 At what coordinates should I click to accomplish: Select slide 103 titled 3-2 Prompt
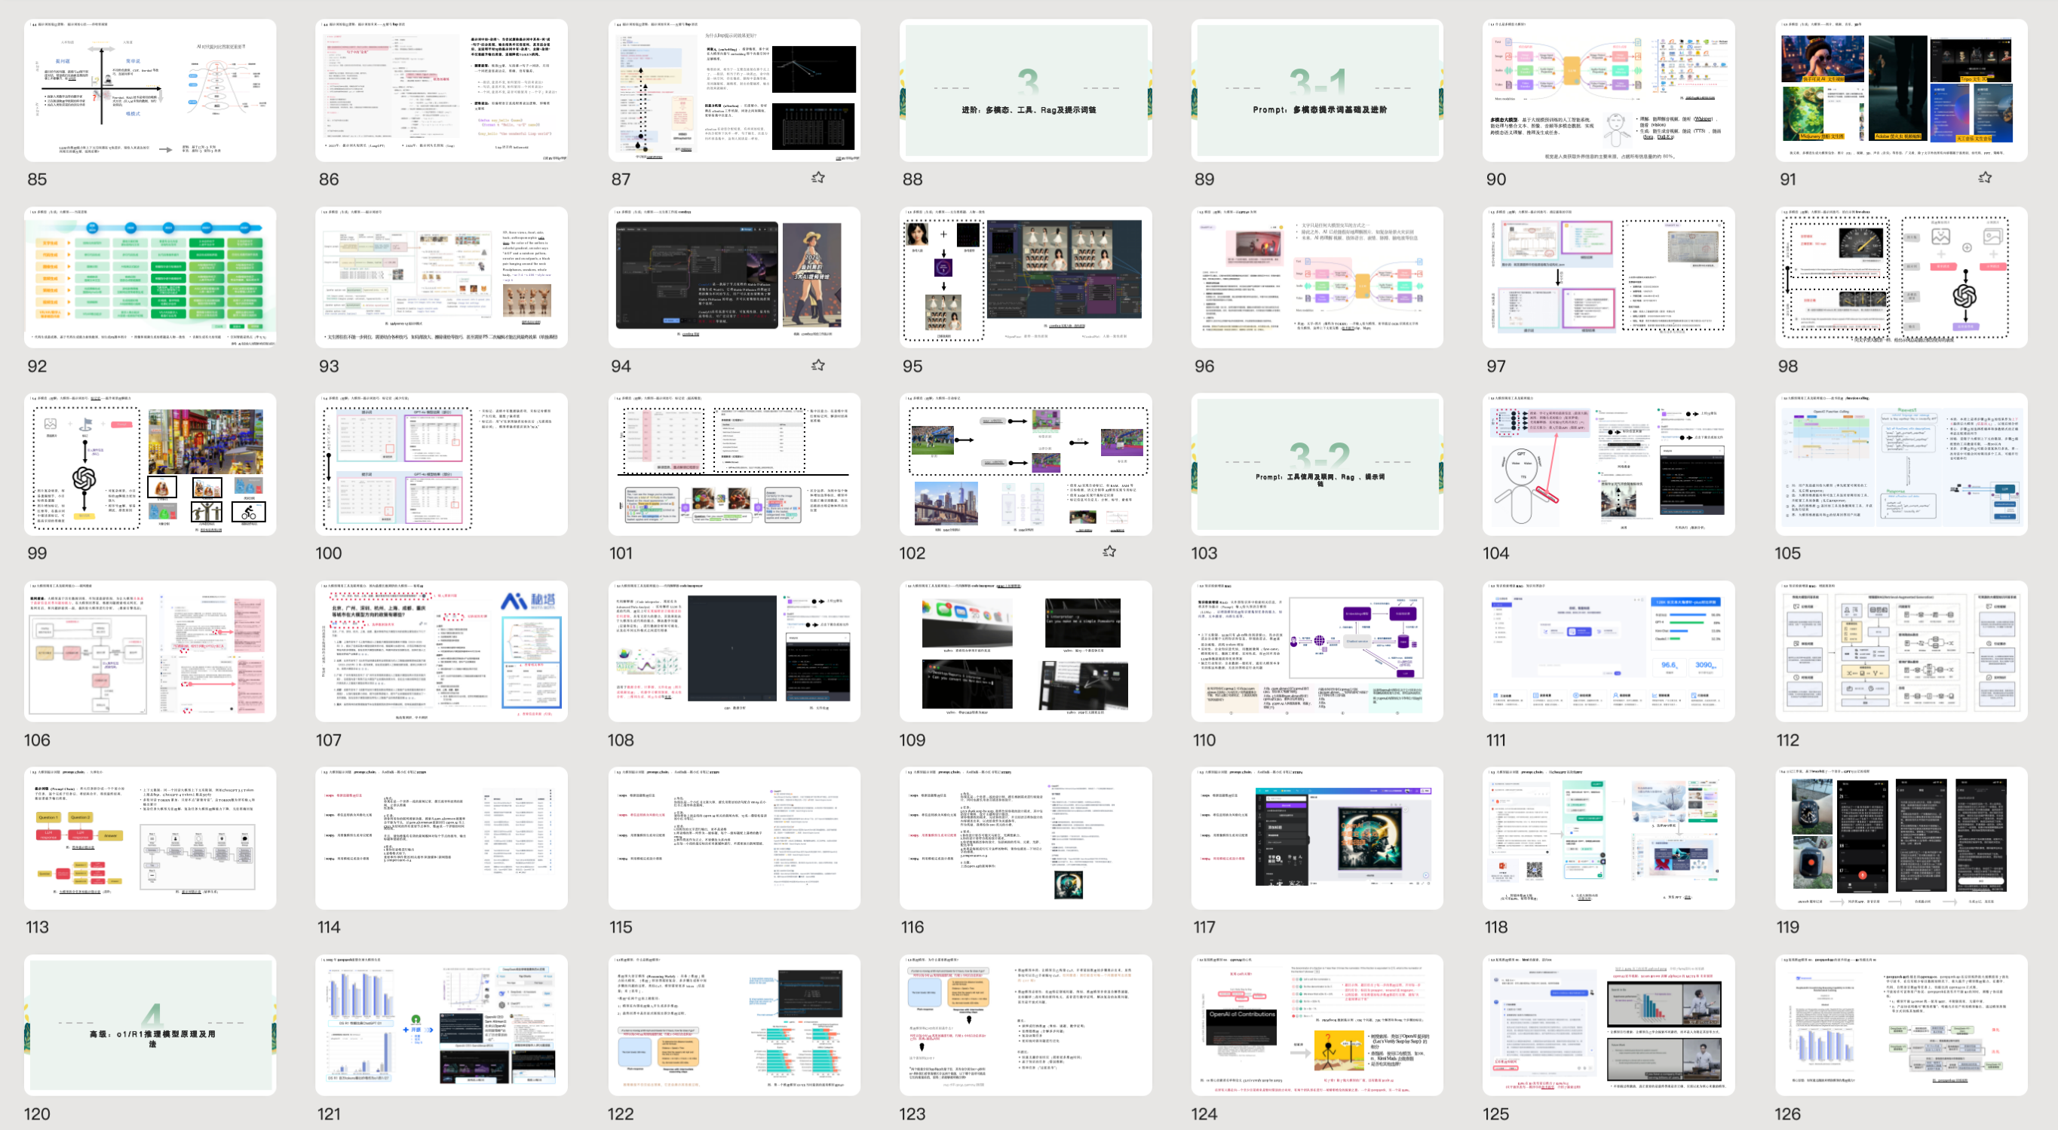point(1317,464)
